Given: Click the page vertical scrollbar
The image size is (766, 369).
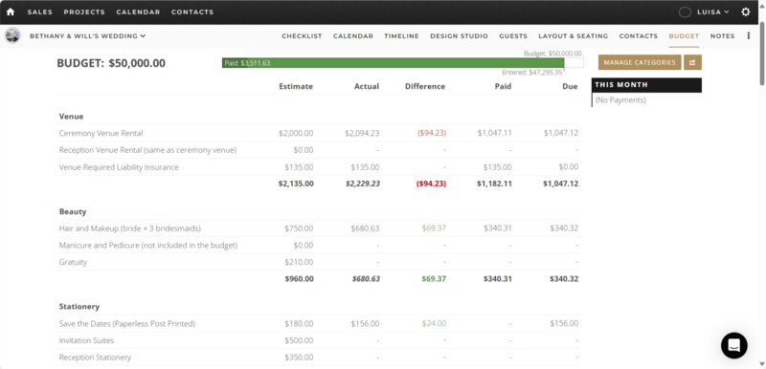Looking at the screenshot, I should tap(762, 54).
